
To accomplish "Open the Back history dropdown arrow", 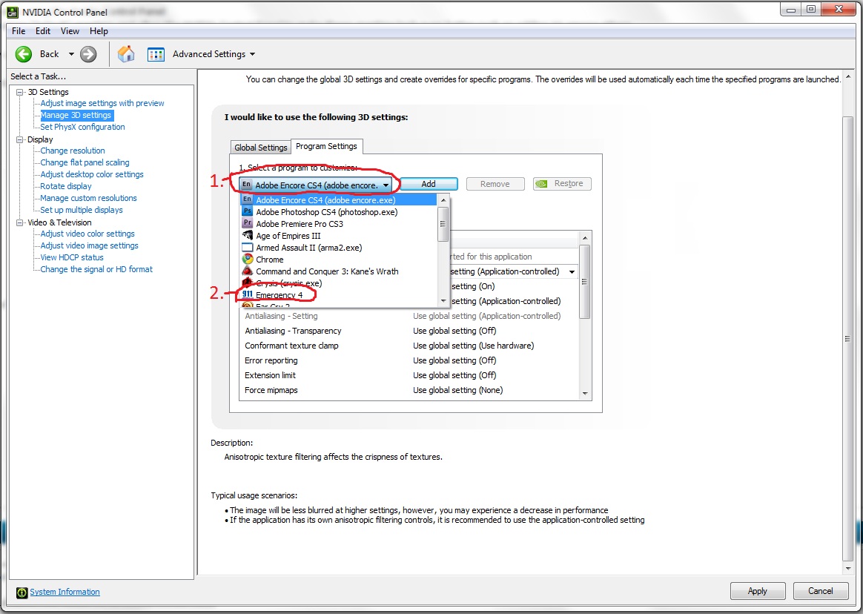I will [x=71, y=54].
